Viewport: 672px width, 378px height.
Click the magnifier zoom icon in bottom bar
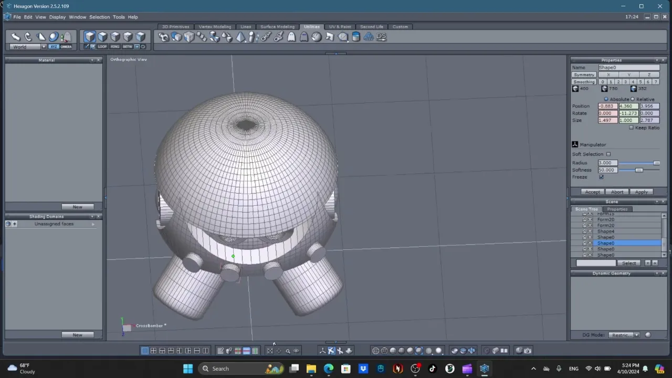(x=288, y=351)
